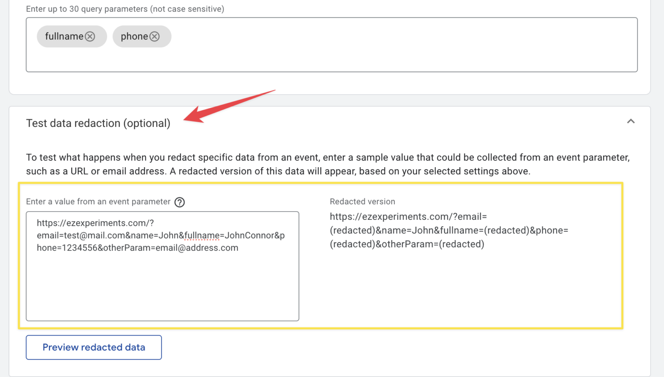Click Preview redacted data
This screenshot has width=664, height=377.
93,347
